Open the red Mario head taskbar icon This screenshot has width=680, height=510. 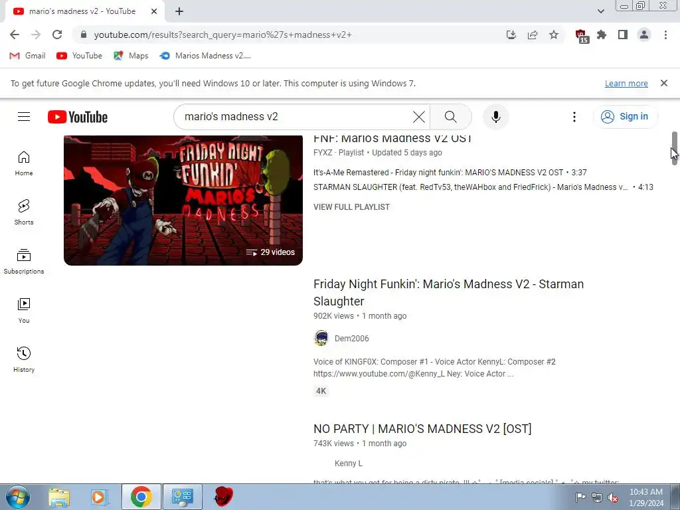pyautogui.click(x=224, y=497)
